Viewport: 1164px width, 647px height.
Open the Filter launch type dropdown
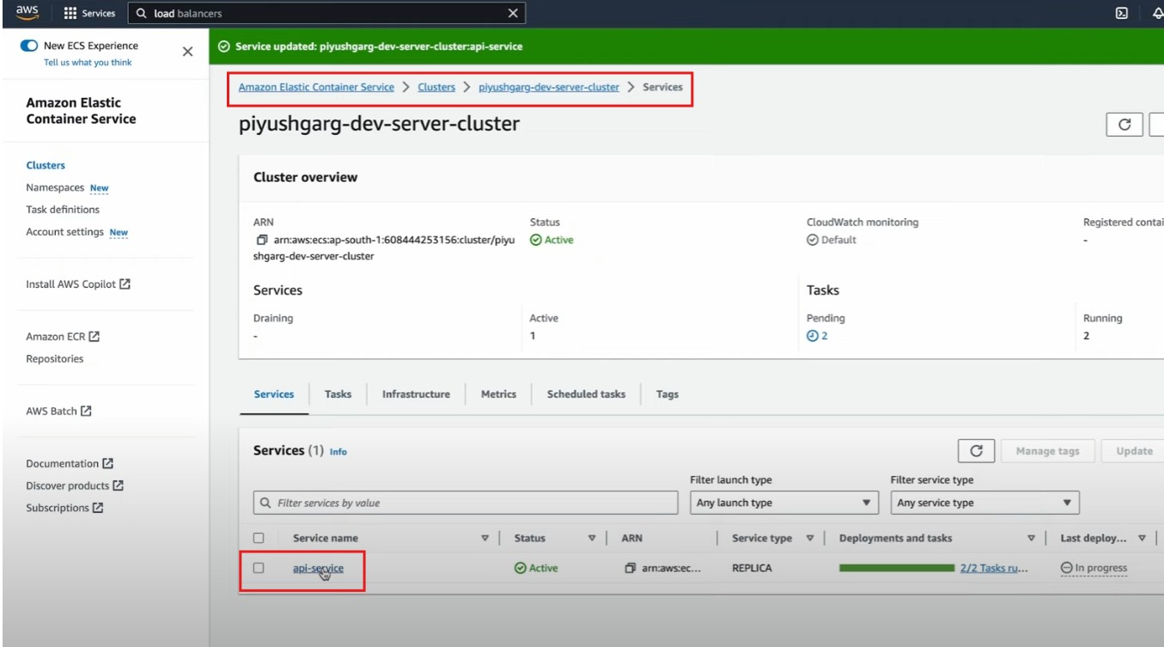[x=783, y=503]
